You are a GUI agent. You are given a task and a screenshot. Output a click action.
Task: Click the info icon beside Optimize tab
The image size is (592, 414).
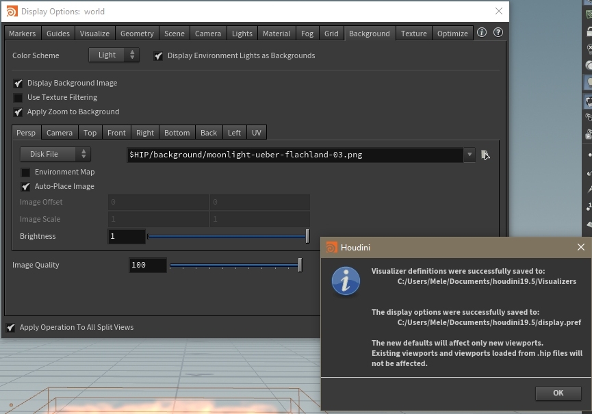point(482,33)
